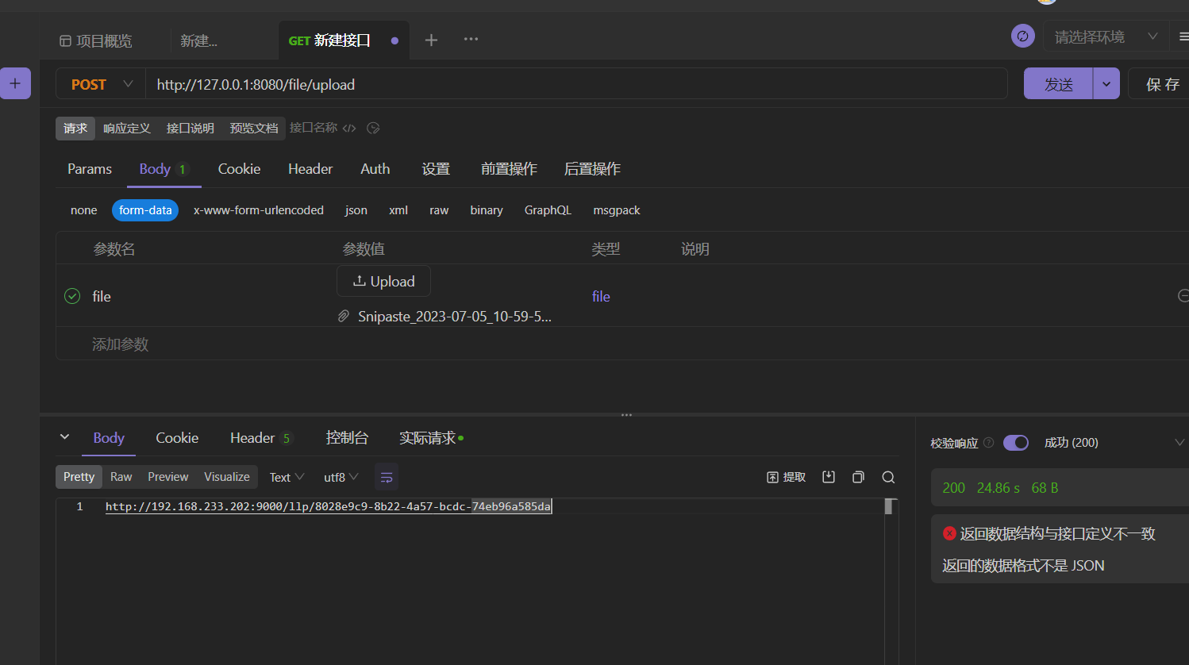Screen dimensions: 1189x665
Task: Collapse the response panel chevron
Action: click(65, 437)
